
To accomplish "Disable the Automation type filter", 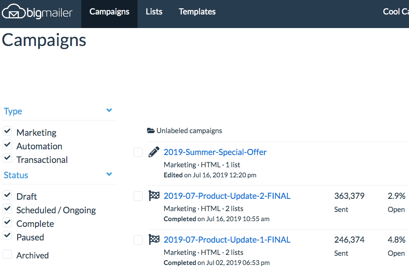I will pyautogui.click(x=7, y=144).
